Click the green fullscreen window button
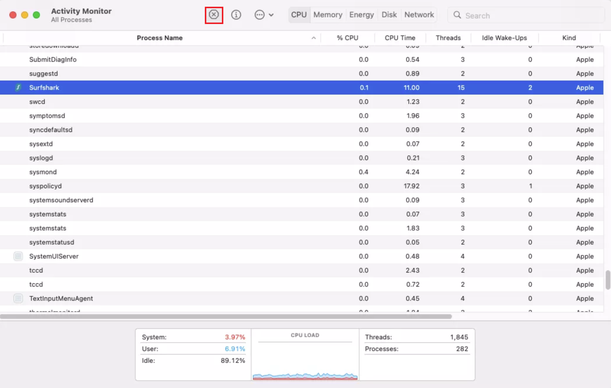Viewport: 611px width, 388px height. (x=36, y=15)
